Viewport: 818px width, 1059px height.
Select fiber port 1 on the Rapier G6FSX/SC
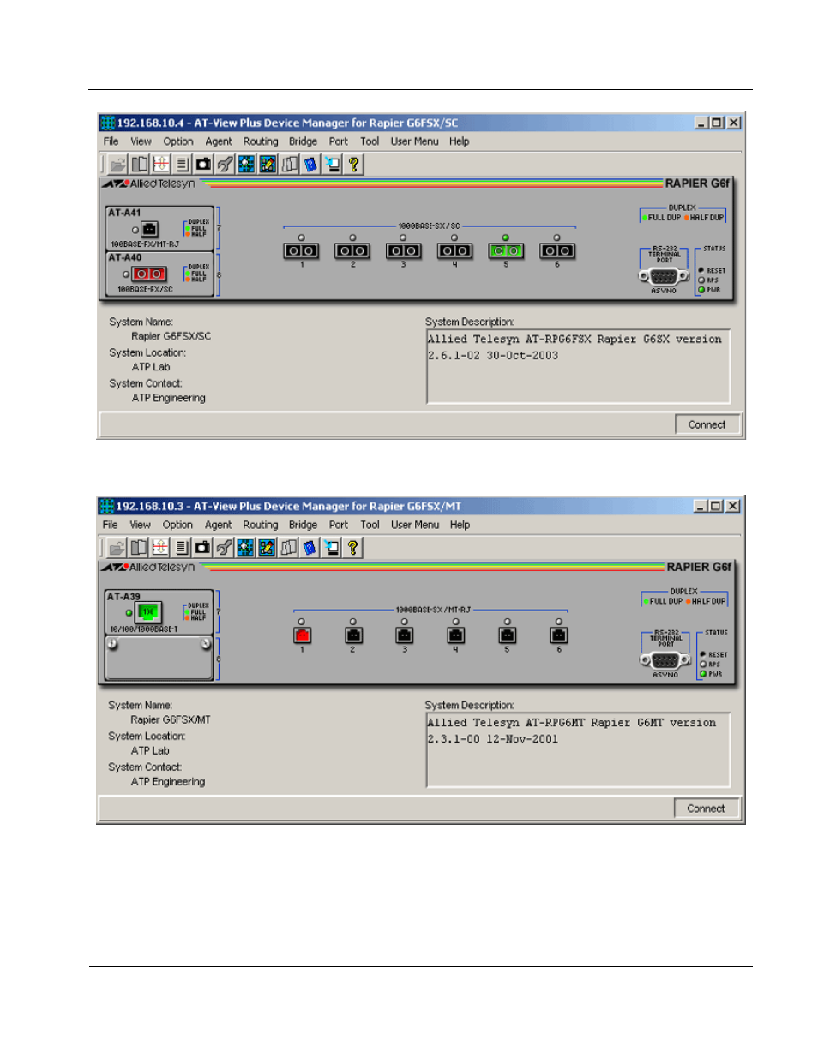301,250
